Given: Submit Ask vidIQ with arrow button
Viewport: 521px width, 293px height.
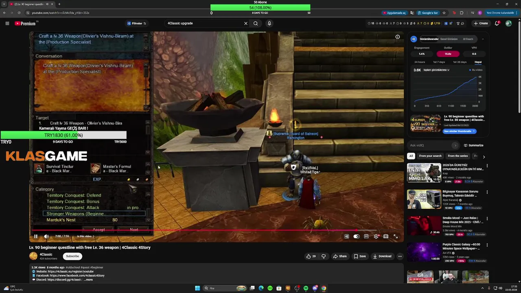Looking at the screenshot, I should (x=455, y=145).
